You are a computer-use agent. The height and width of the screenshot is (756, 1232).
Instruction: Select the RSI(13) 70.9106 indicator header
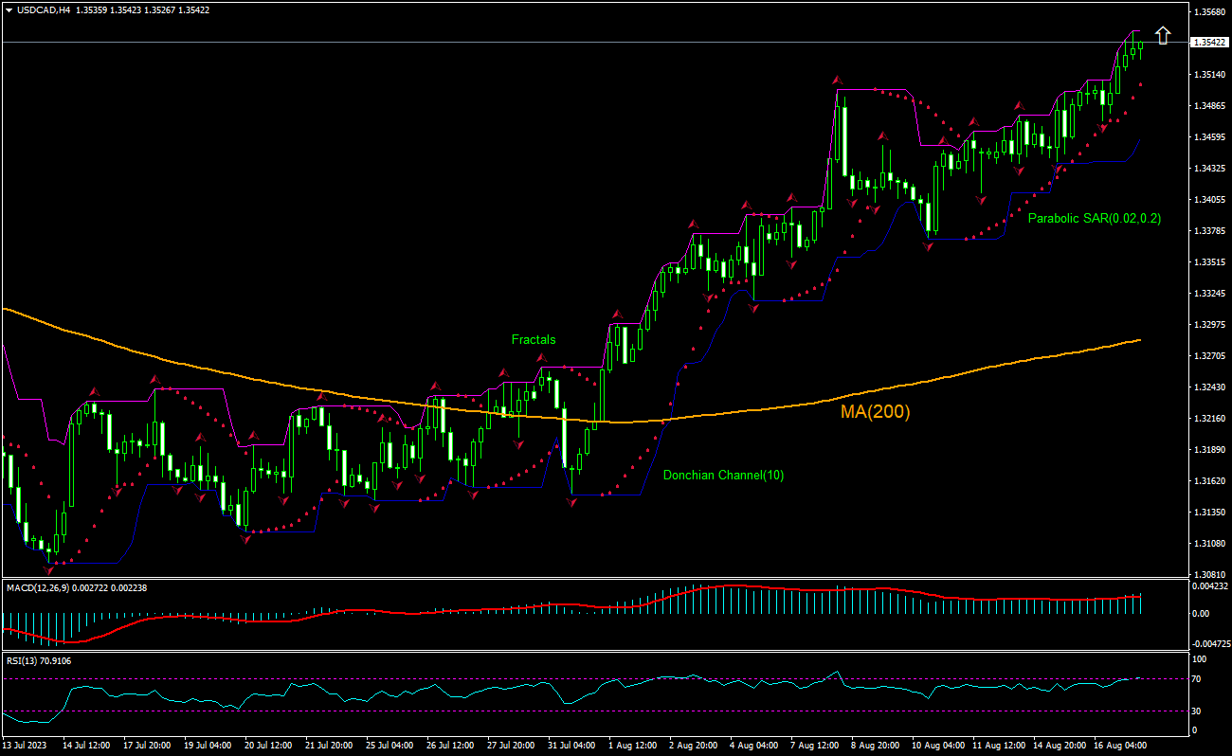point(39,660)
